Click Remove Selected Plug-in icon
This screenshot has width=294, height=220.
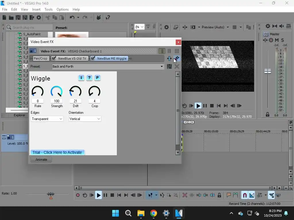click(x=177, y=58)
